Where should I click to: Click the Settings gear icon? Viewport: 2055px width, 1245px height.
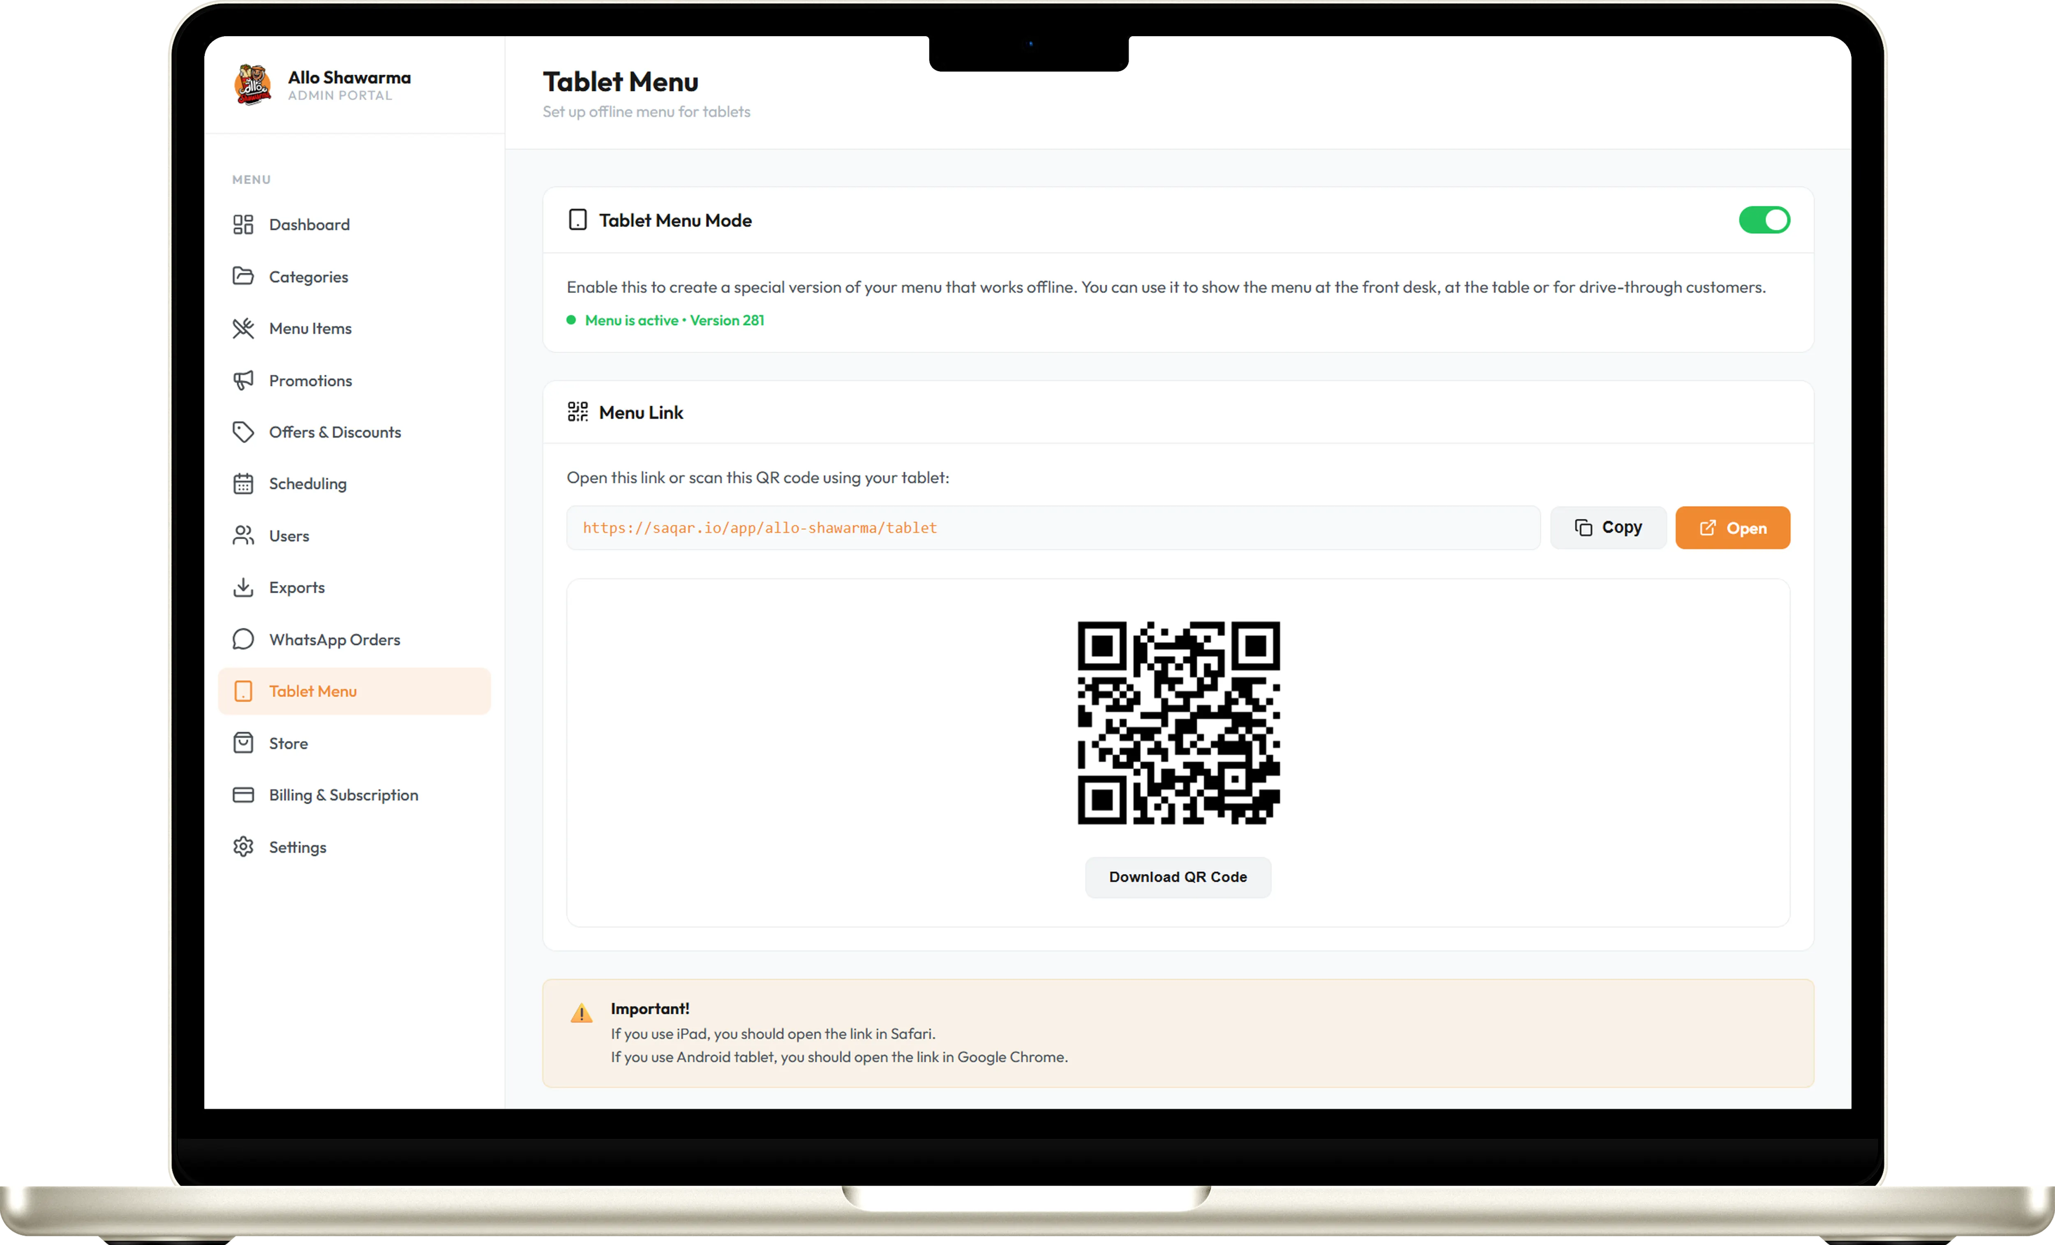[x=243, y=846]
